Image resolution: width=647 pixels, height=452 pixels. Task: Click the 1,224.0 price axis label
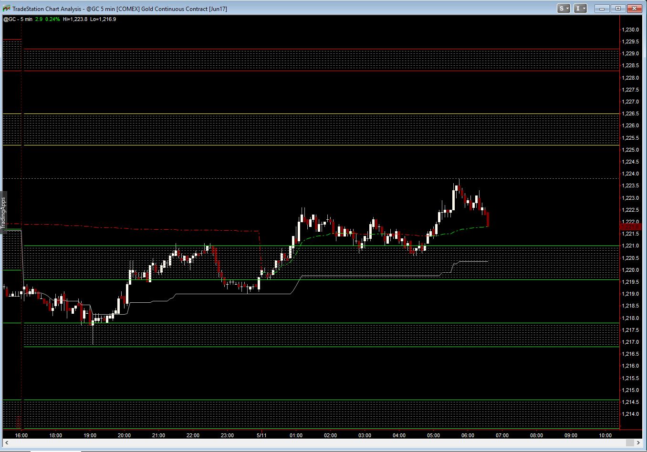coord(630,174)
